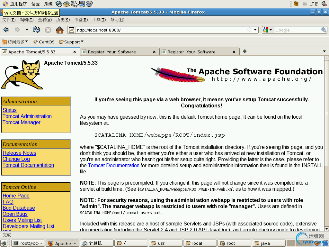
Task: Open the back/forward history dropdown arrow
Action: tap(27, 30)
